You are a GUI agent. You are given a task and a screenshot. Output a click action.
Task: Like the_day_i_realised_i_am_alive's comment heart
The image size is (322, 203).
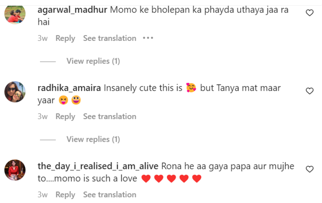(x=310, y=169)
